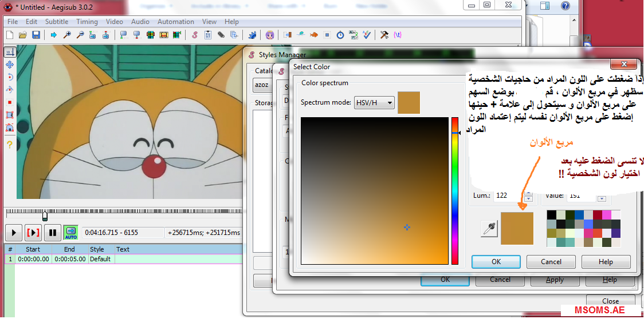Click the Save subtitles floppy disk icon
This screenshot has height=319, width=644.
[x=36, y=35]
